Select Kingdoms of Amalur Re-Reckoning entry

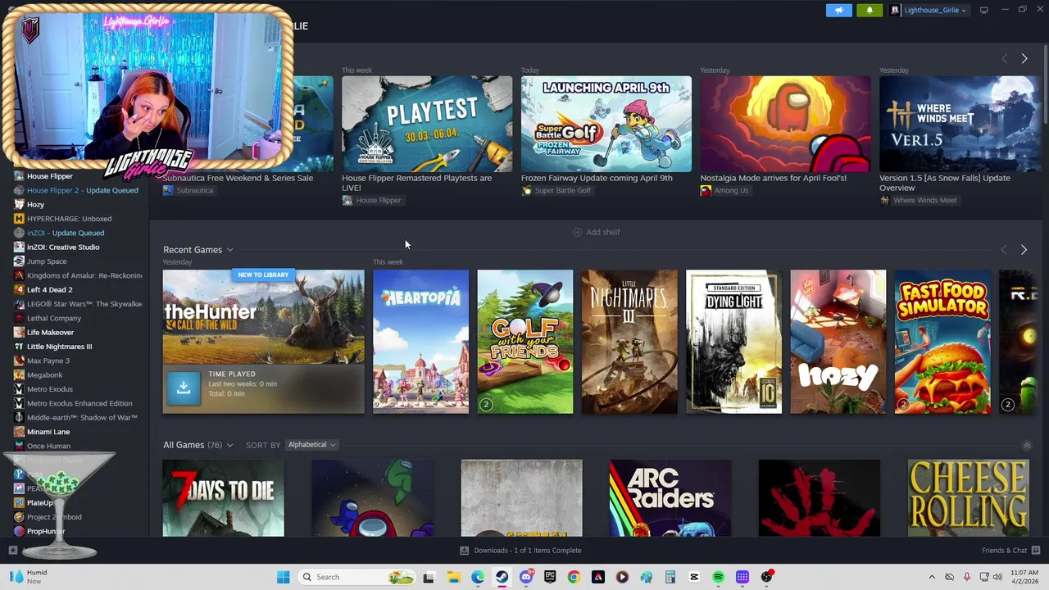click(x=78, y=275)
